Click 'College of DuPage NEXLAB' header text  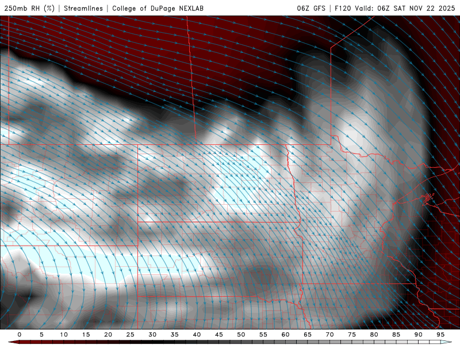(158, 8)
